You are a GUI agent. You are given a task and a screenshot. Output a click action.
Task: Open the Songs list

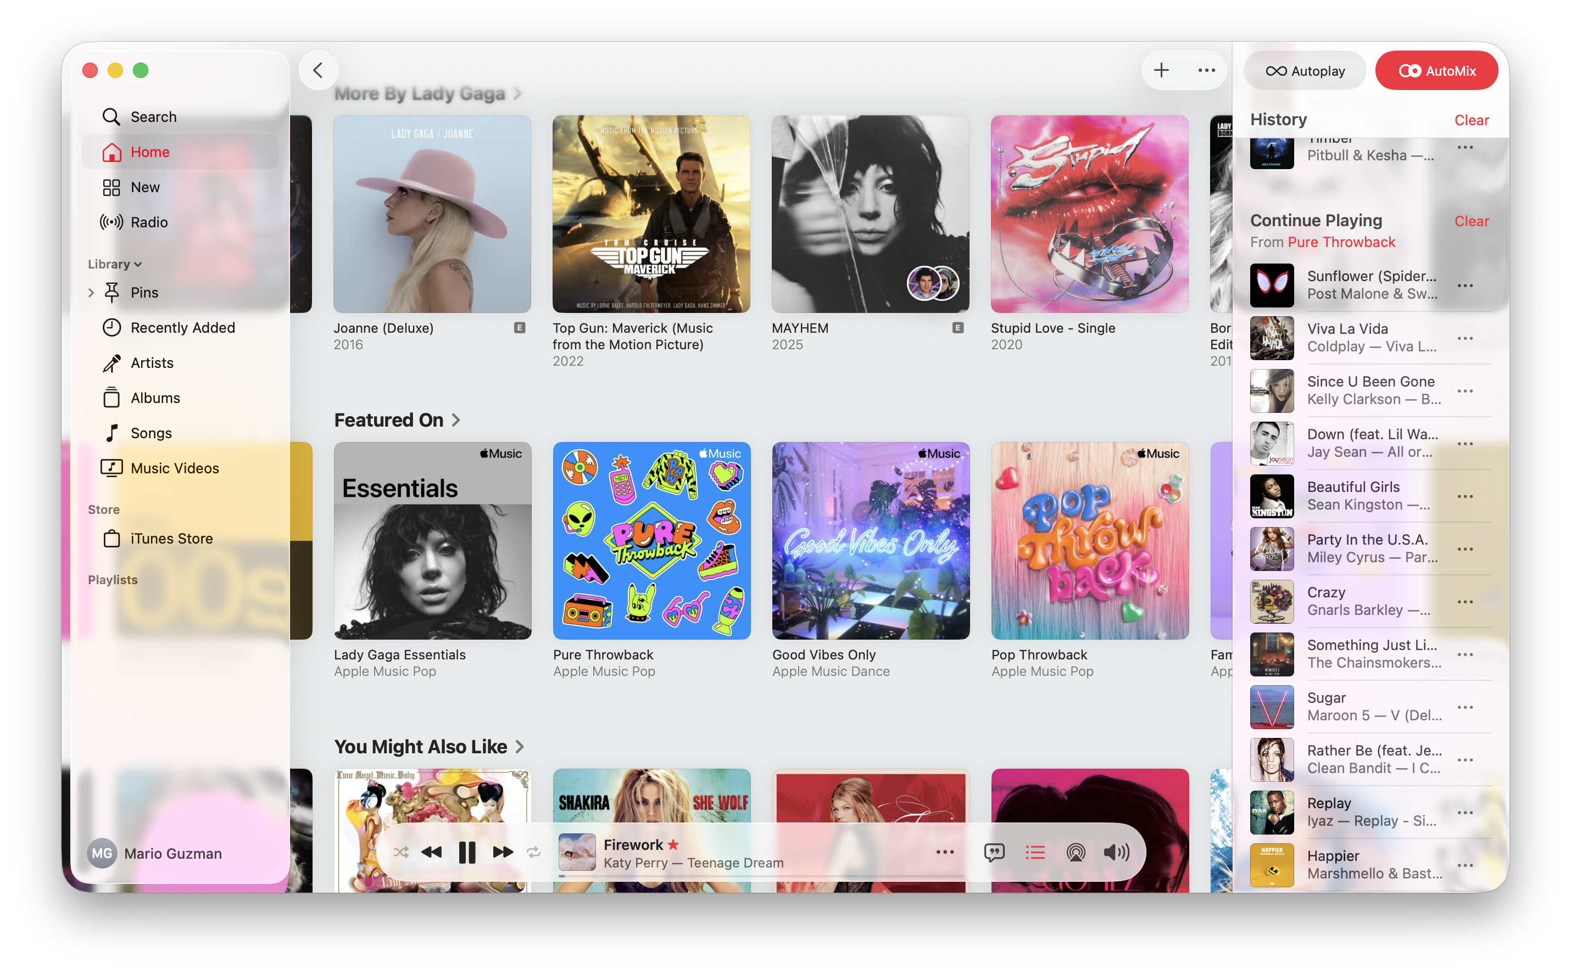click(180, 433)
